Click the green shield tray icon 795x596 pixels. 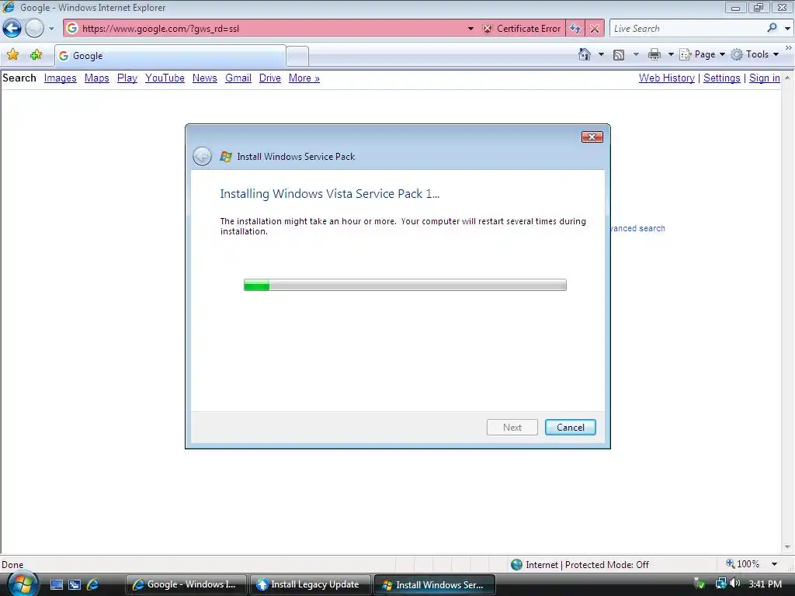coord(699,584)
